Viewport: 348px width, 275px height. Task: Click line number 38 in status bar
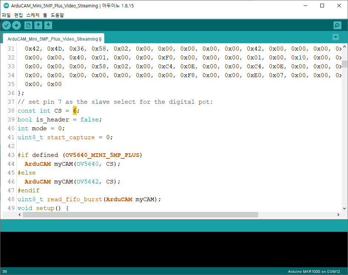click(x=5, y=271)
